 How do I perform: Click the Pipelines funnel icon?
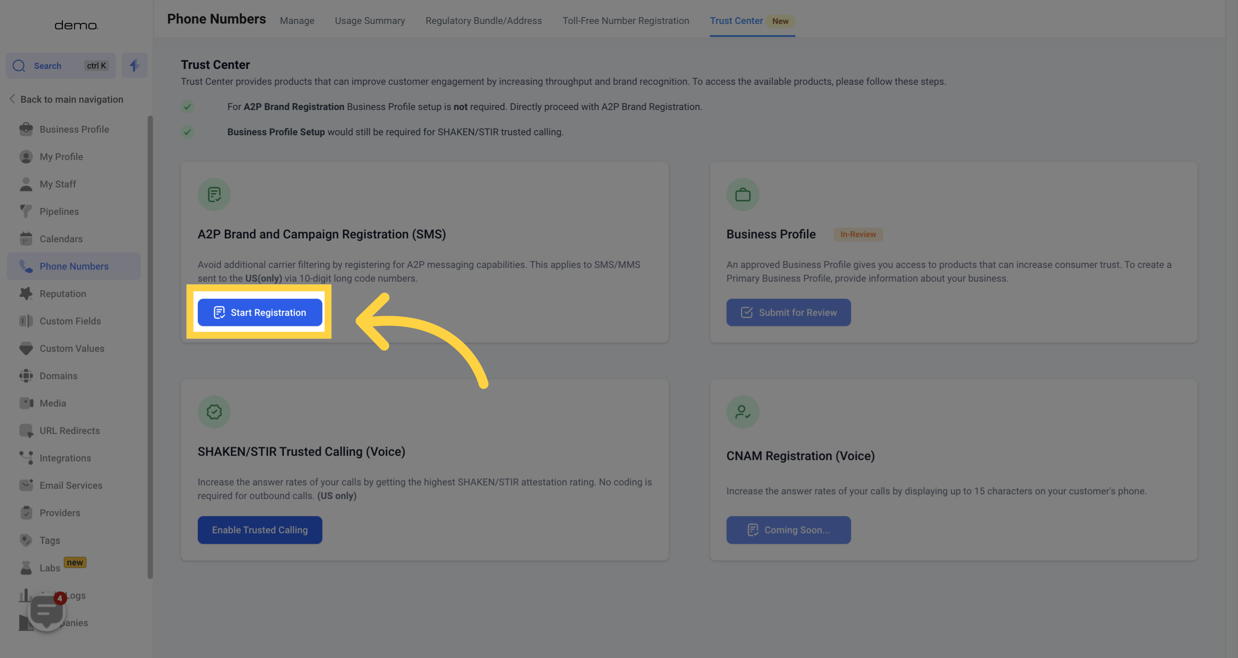26,211
